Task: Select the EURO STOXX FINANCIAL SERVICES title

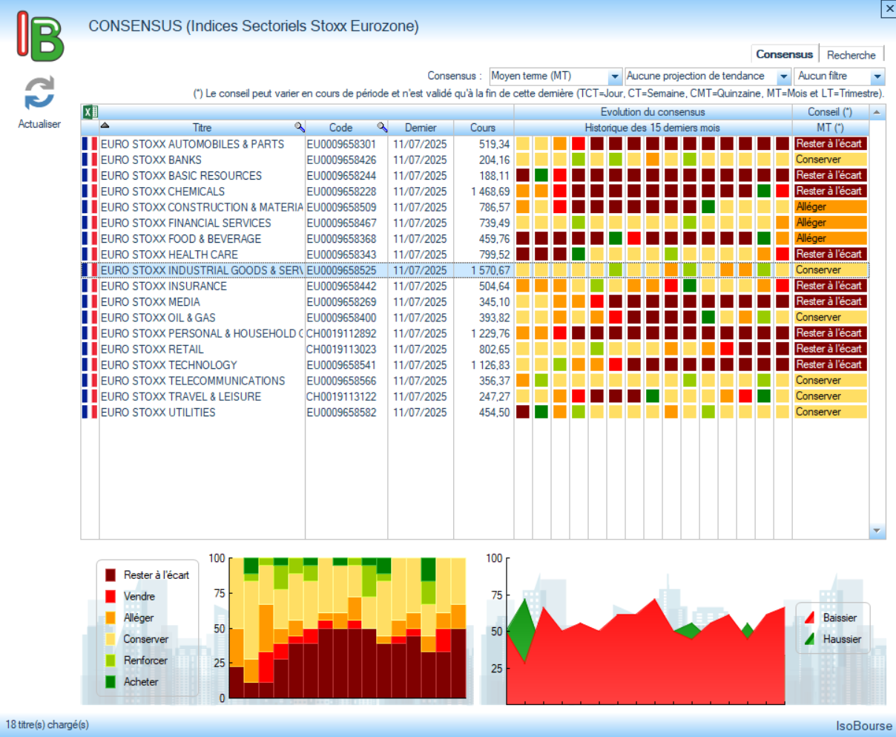Action: coord(186,223)
